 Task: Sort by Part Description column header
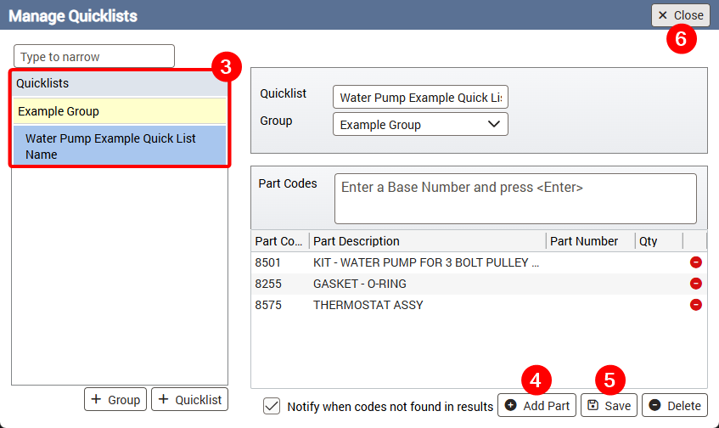coord(427,241)
